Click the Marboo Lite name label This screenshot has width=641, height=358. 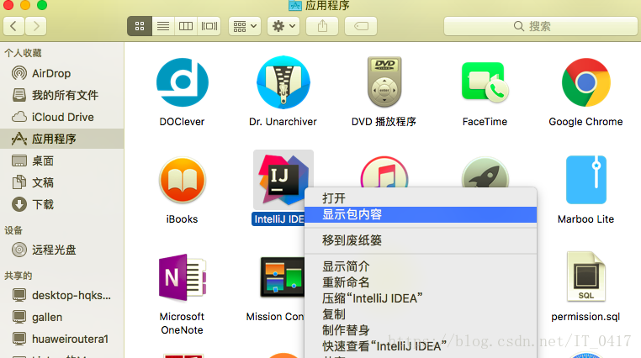pyautogui.click(x=585, y=219)
